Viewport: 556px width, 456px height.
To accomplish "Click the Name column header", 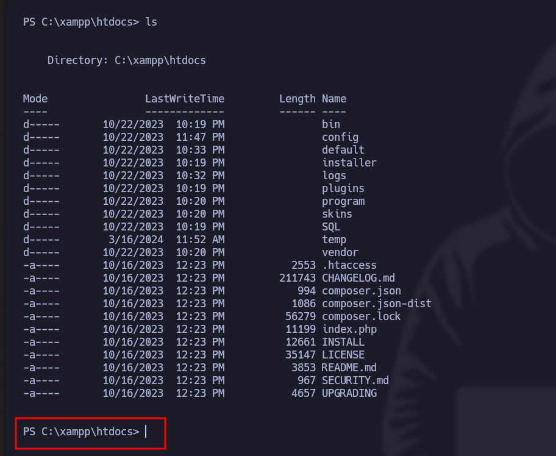I will tap(334, 99).
